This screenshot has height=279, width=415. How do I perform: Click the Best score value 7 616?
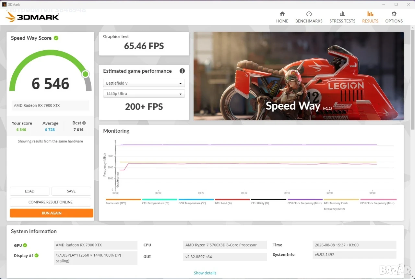click(78, 130)
